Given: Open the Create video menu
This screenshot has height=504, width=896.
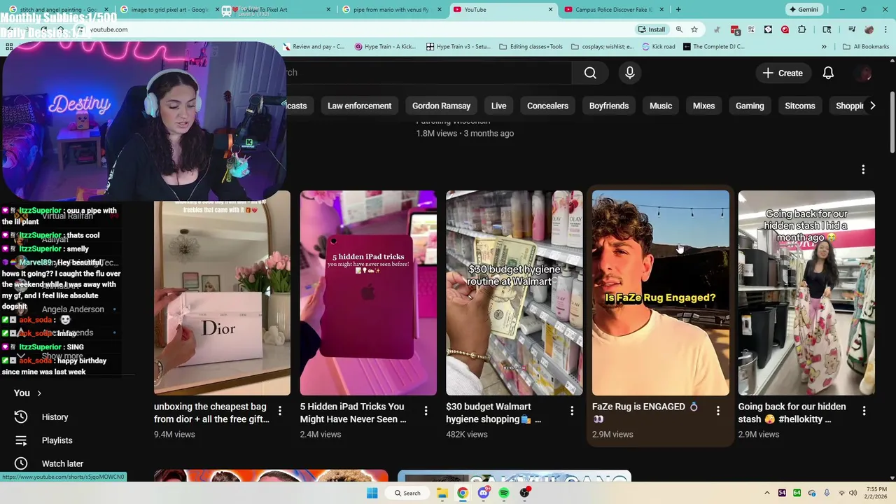Looking at the screenshot, I should click(783, 73).
